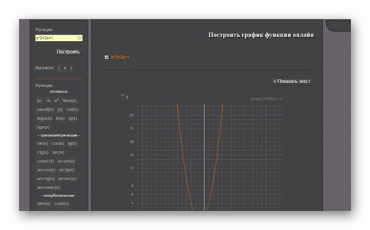Click the основные section heading

point(58,92)
